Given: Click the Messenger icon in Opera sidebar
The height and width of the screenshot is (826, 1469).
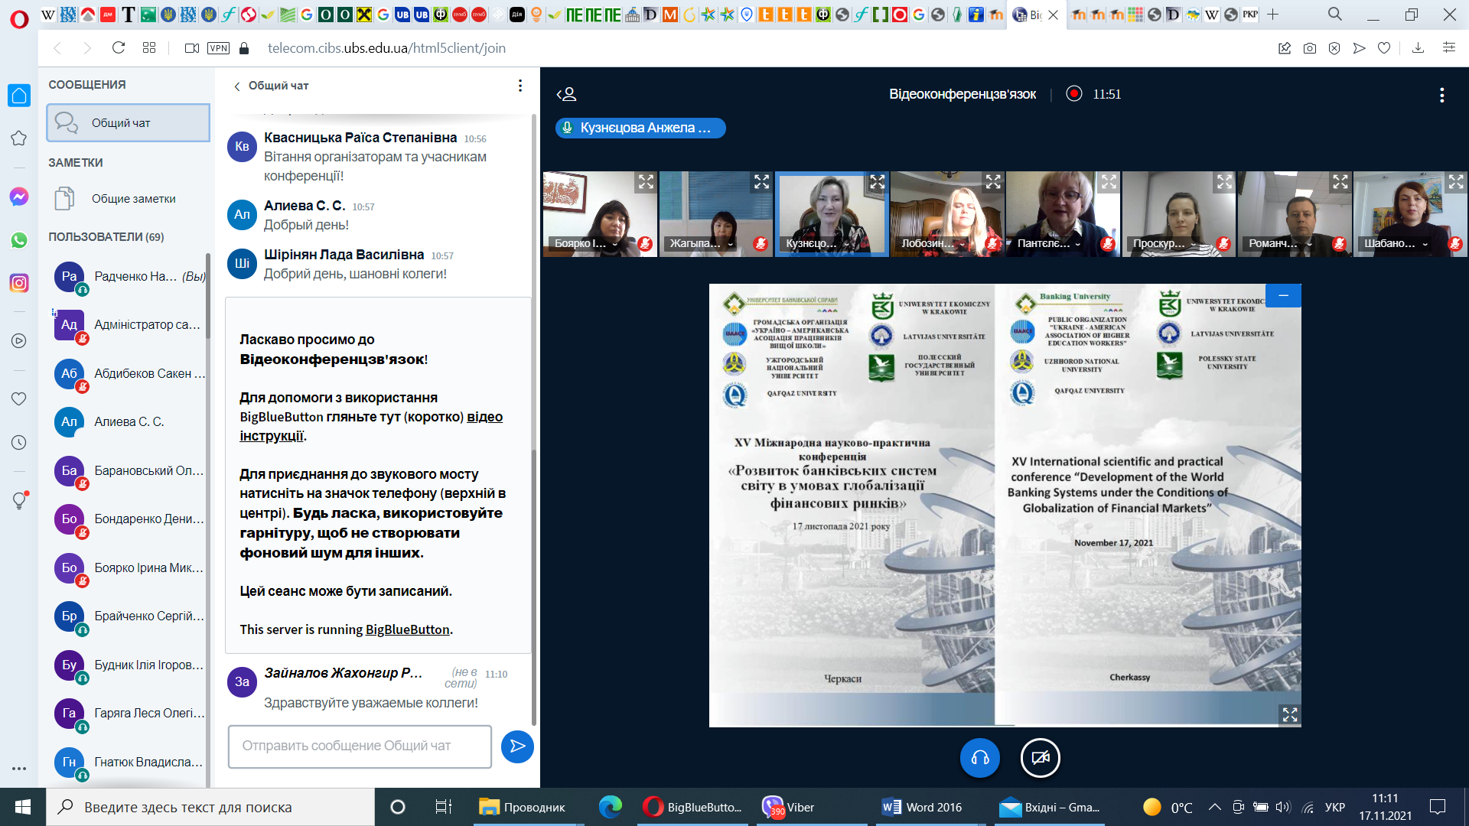Looking at the screenshot, I should [x=19, y=197].
